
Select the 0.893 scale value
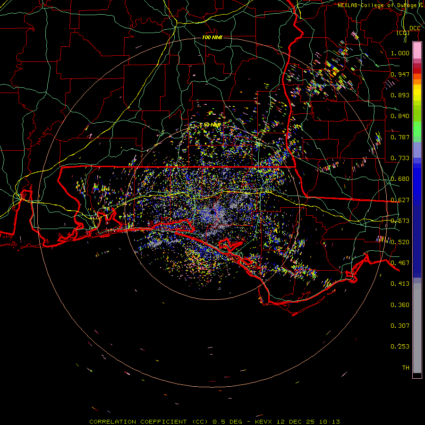[x=400, y=95]
